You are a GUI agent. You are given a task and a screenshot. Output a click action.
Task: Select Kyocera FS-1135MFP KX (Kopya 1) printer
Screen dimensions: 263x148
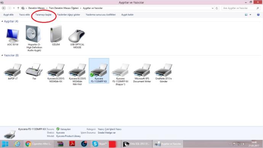point(120,74)
